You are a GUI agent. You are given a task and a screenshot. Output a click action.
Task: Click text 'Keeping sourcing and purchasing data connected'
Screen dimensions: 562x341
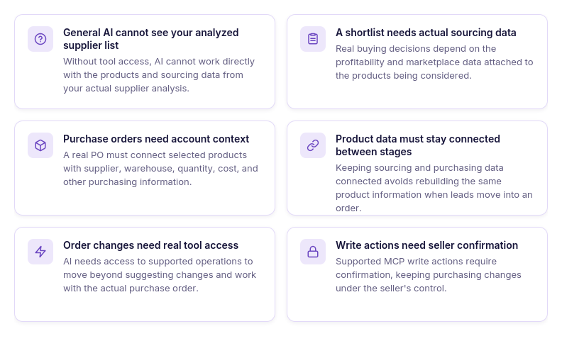419,174
